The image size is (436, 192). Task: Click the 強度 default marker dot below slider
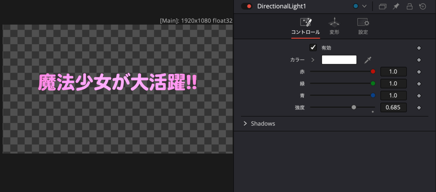372,112
